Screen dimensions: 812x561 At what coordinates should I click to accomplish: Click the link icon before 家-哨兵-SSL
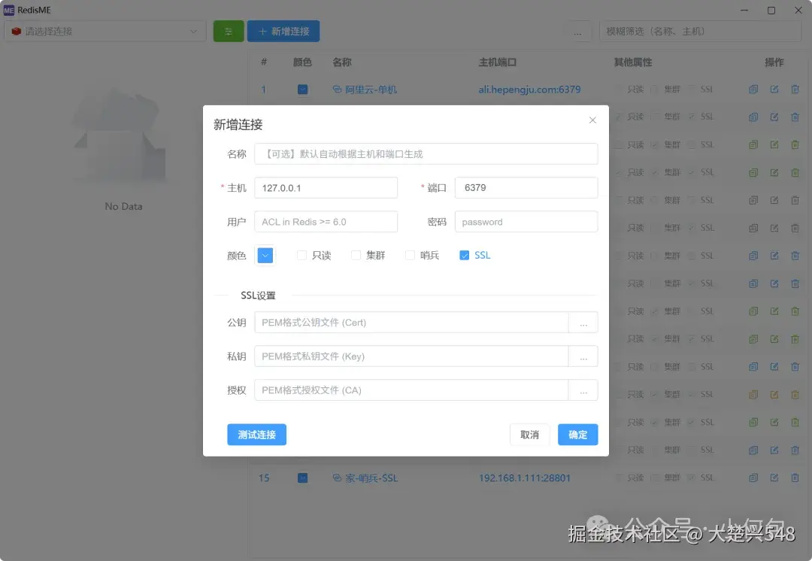337,478
